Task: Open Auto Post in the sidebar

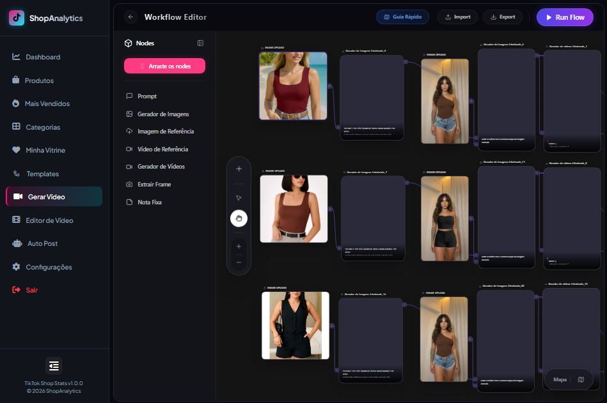Action: coord(54,243)
